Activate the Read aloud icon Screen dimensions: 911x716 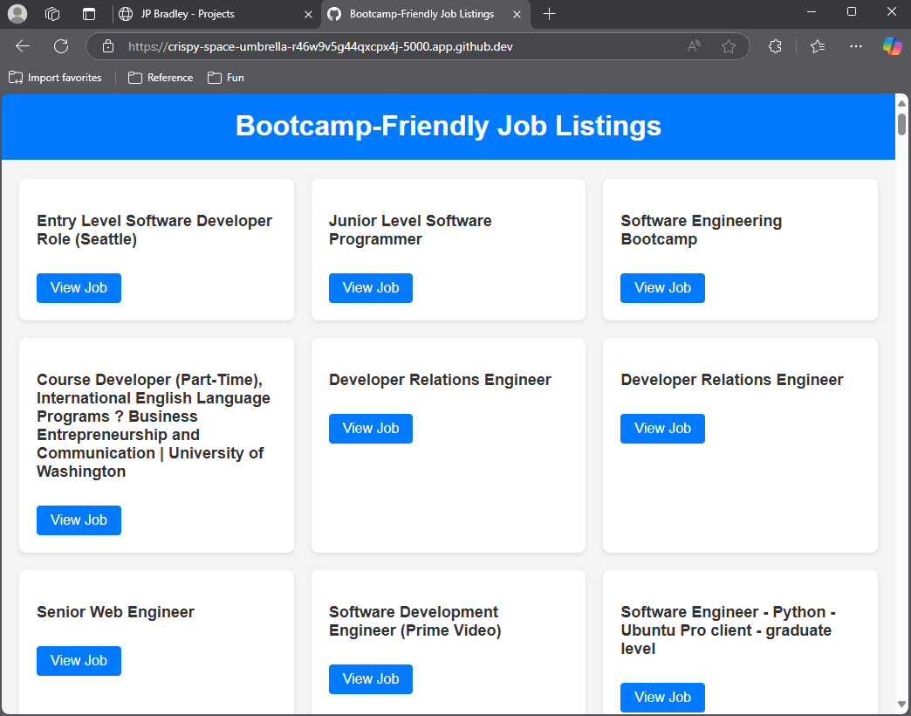tap(694, 46)
